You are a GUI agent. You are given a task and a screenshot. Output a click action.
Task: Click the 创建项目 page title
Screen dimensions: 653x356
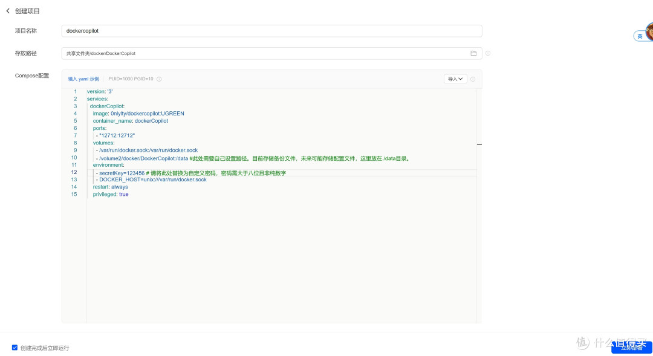click(x=27, y=11)
